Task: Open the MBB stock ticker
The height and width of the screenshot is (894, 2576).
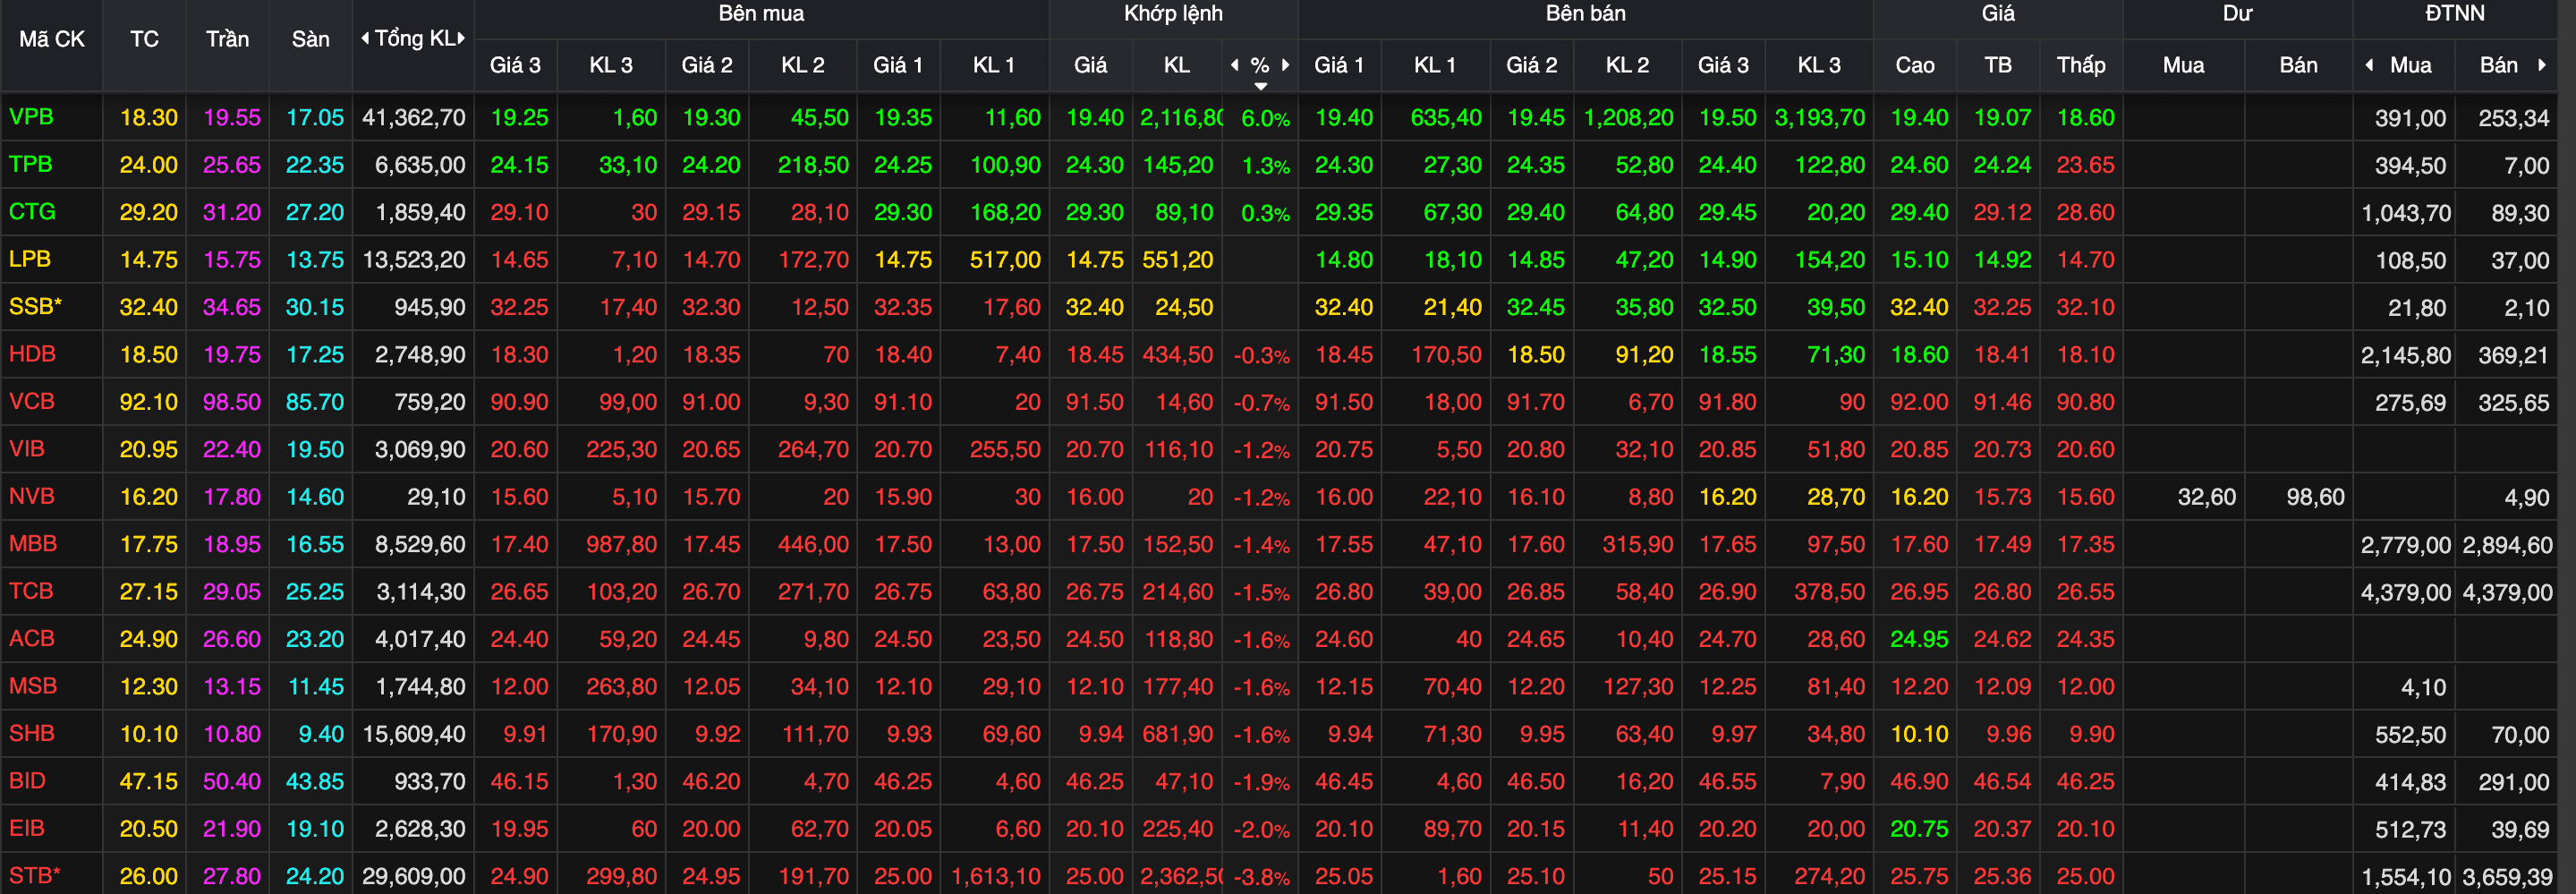Action: coord(33,543)
